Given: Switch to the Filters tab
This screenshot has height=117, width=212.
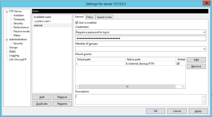Looking at the screenshot, I should 90,17.
